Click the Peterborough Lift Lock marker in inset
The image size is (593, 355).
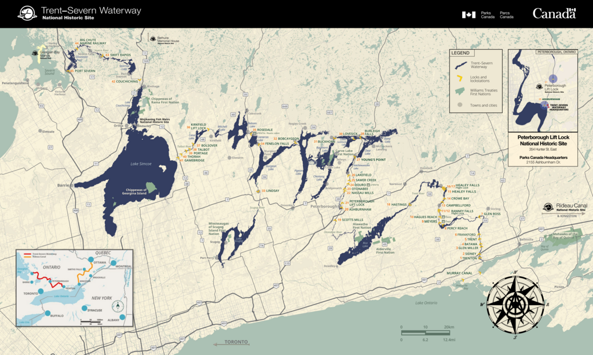coord(553,78)
